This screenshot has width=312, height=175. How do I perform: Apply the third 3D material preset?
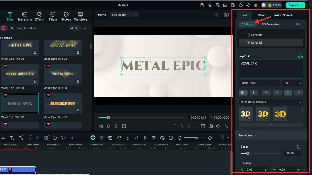(x=280, y=114)
